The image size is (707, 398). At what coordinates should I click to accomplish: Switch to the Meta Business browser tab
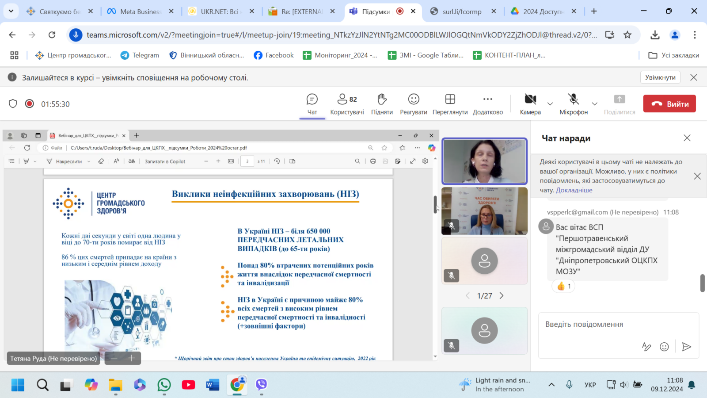(x=141, y=11)
